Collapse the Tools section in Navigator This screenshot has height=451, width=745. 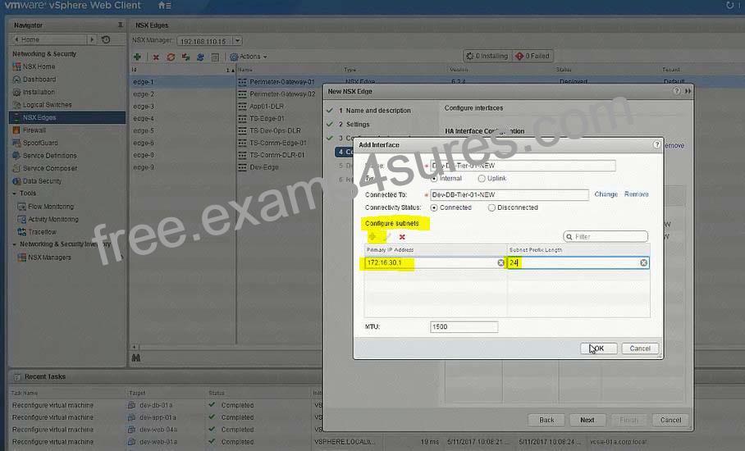pyautogui.click(x=14, y=194)
